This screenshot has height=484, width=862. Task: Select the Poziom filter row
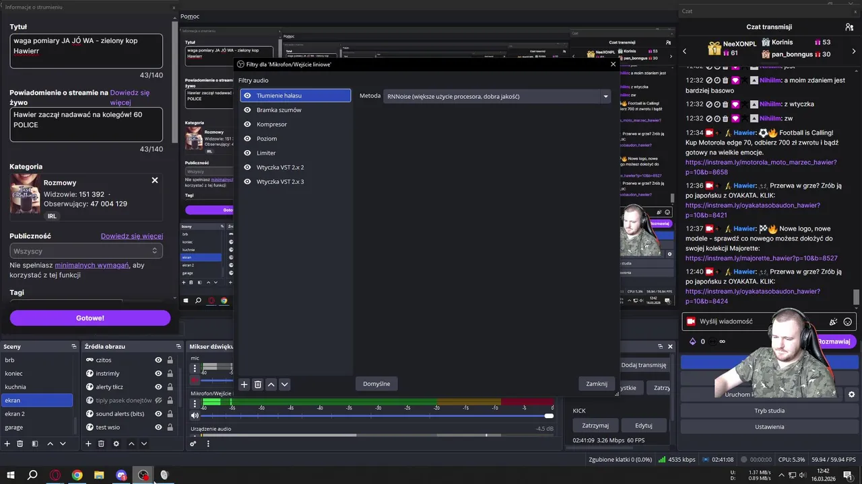pos(296,138)
